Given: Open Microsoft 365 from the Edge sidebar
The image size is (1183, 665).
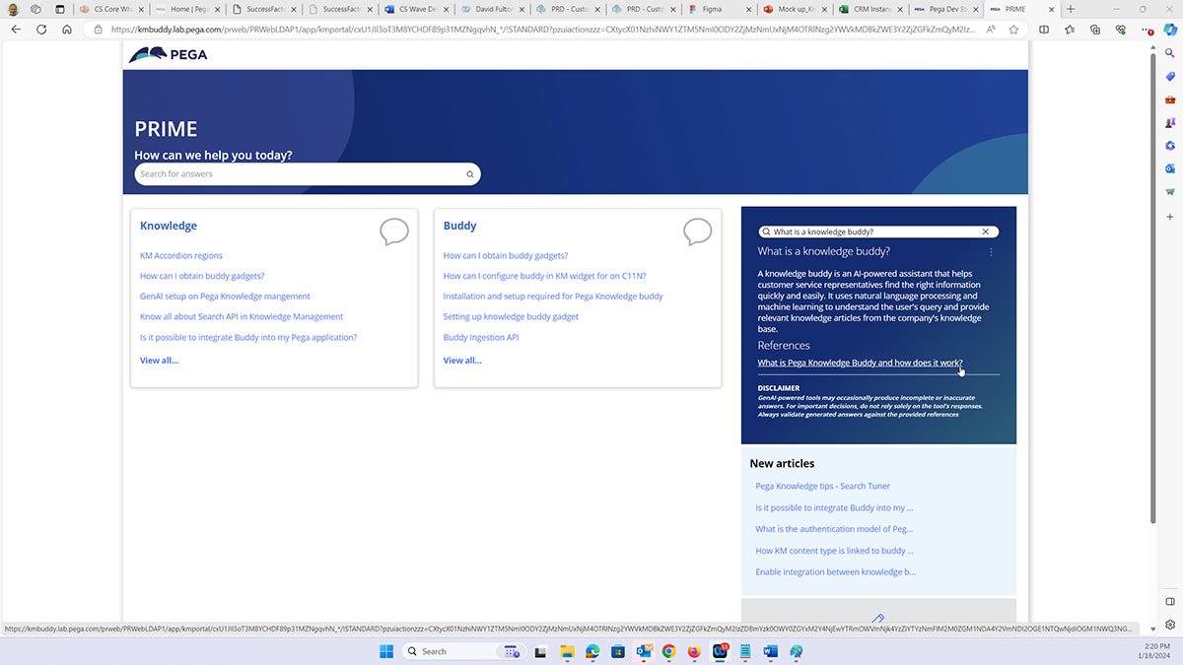Looking at the screenshot, I should pos(1169,145).
